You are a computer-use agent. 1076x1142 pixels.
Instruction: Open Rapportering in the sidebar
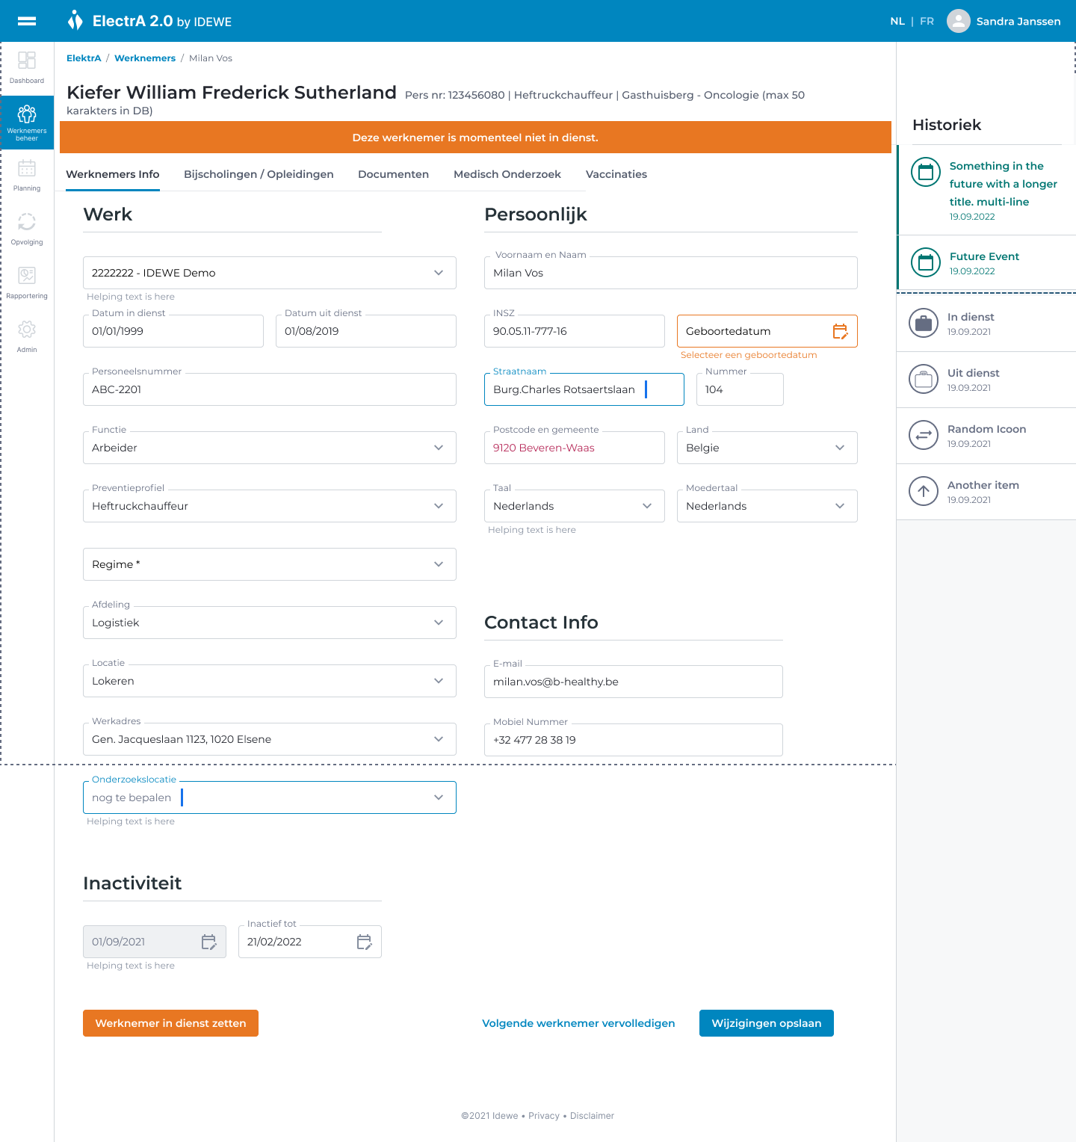27,283
